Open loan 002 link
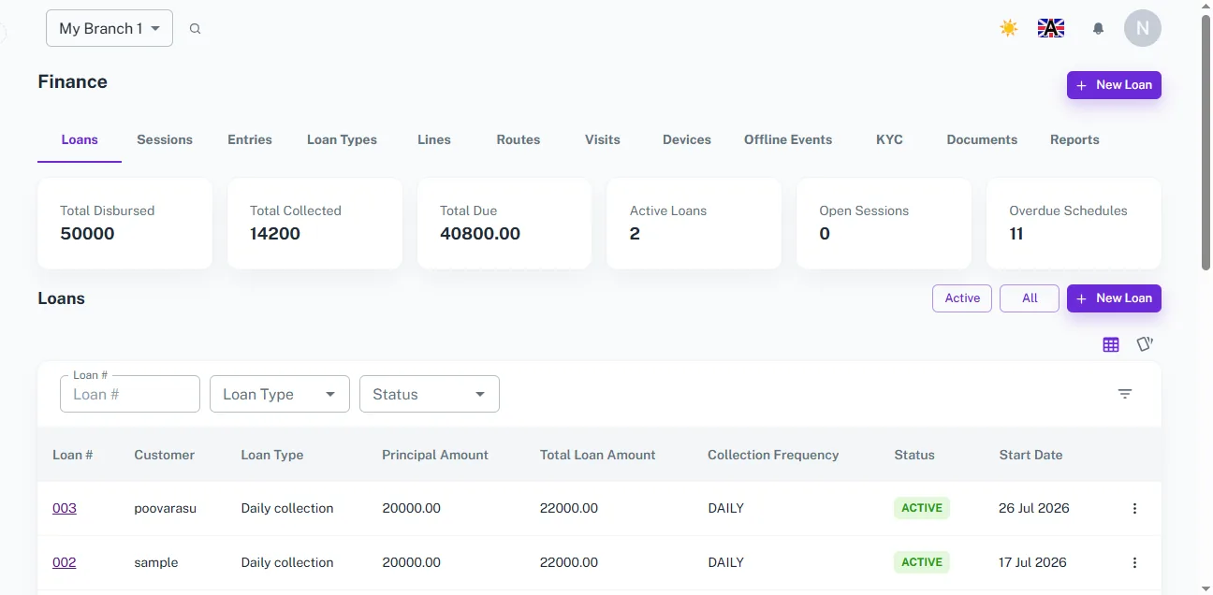Image resolution: width=1213 pixels, height=595 pixels. (x=65, y=562)
